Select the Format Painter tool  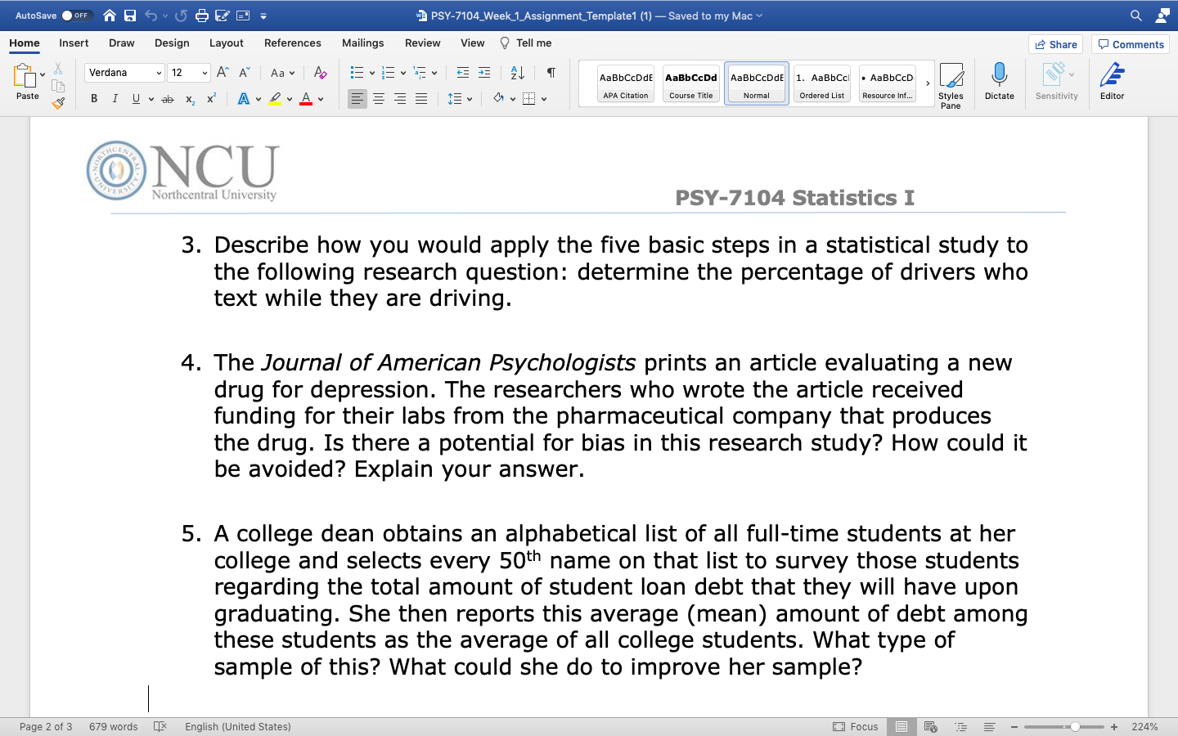coord(58,102)
